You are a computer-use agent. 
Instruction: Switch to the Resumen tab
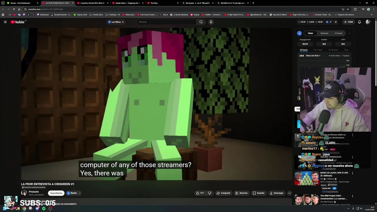(324, 33)
